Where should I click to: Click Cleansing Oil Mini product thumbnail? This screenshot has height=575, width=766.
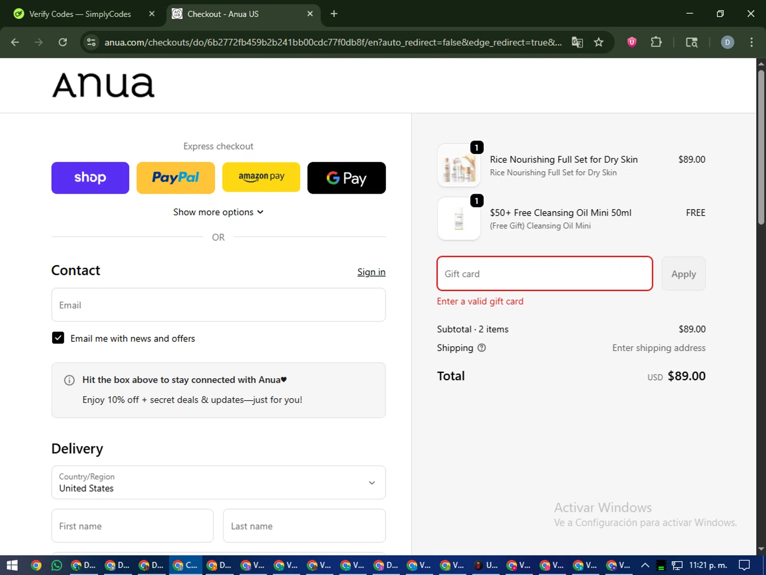[x=459, y=219]
